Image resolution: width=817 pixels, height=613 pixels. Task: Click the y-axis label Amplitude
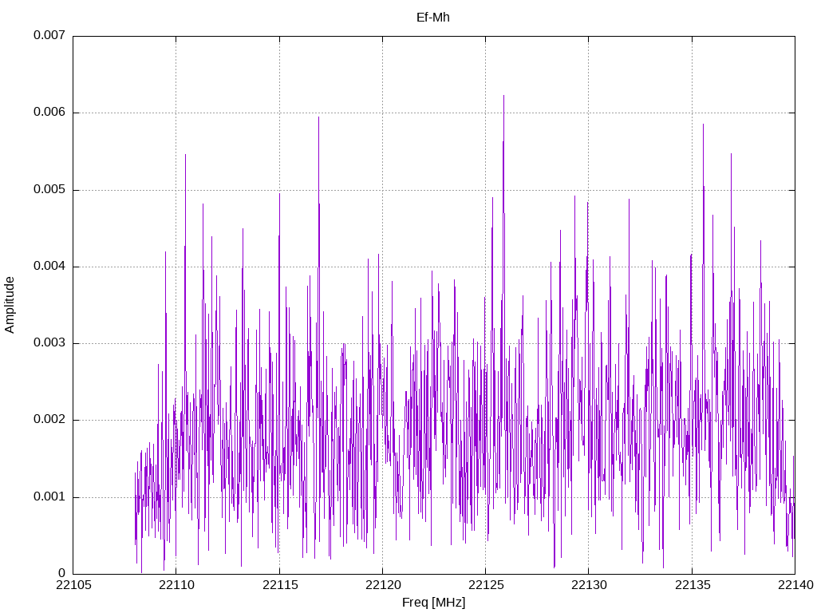tap(10, 305)
